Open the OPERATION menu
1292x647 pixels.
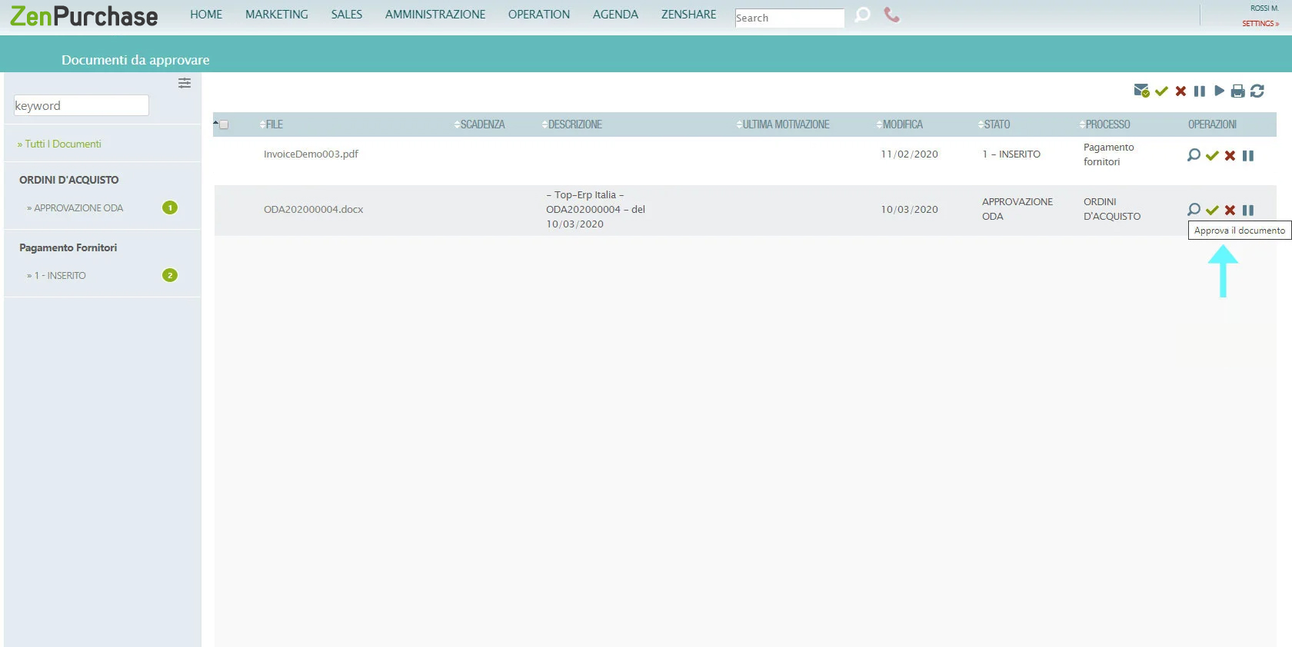tap(539, 15)
